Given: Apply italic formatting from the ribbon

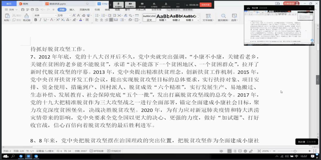Looking at the screenshot, I should pyautogui.click(x=40, y=20).
